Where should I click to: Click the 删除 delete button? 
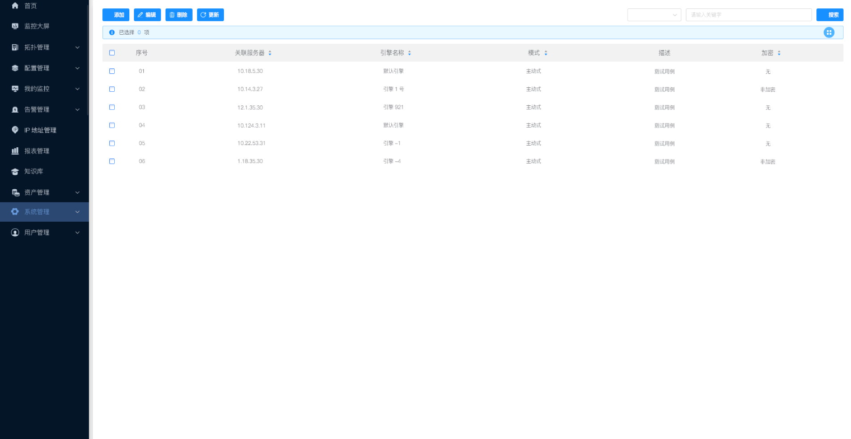(179, 15)
